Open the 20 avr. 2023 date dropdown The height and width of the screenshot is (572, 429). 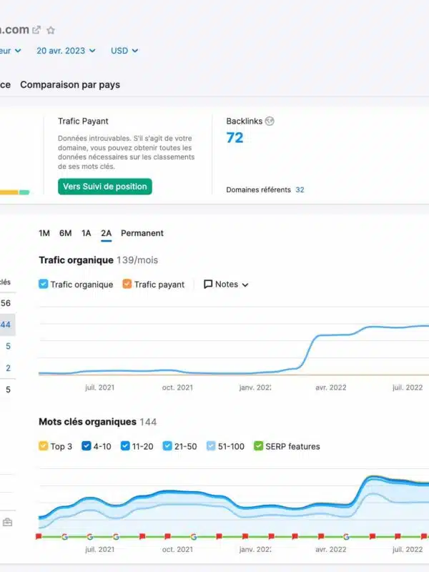(x=65, y=51)
